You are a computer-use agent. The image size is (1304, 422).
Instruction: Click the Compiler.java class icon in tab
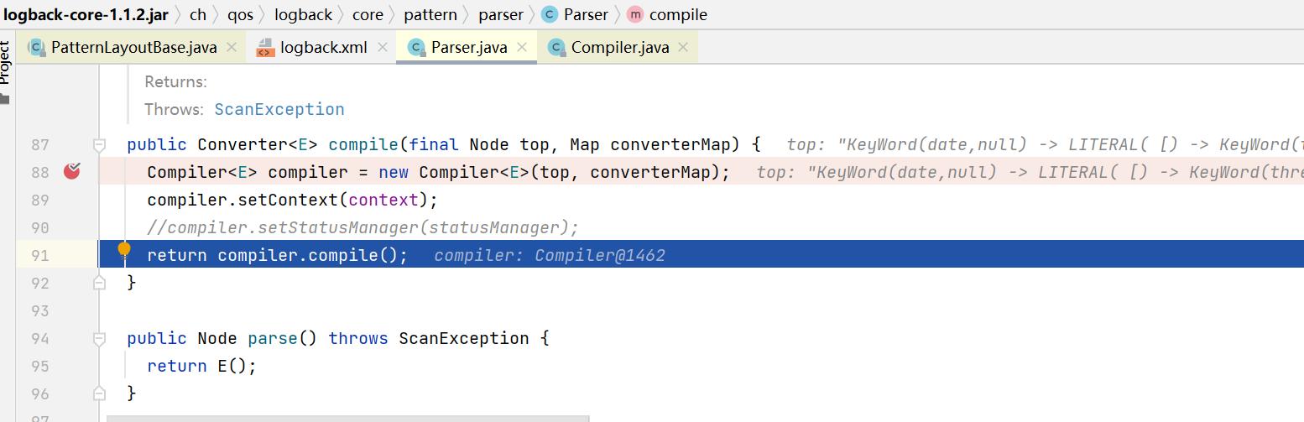[x=556, y=47]
